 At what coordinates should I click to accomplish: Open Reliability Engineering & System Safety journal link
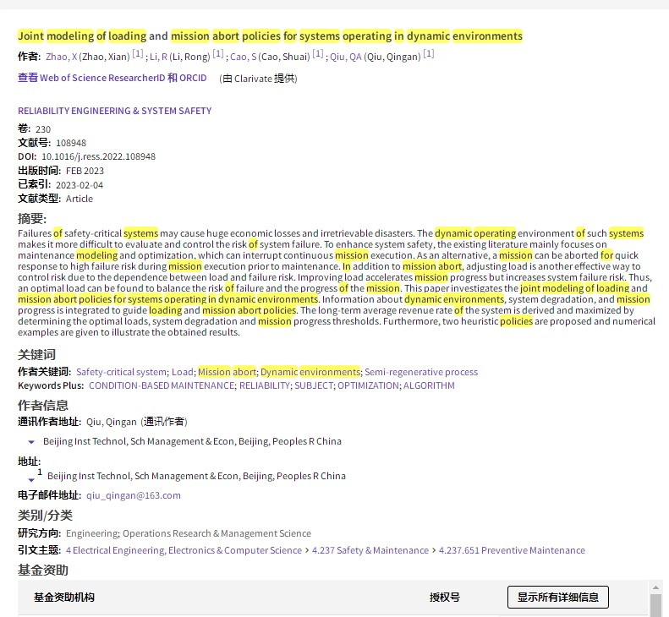[114, 111]
